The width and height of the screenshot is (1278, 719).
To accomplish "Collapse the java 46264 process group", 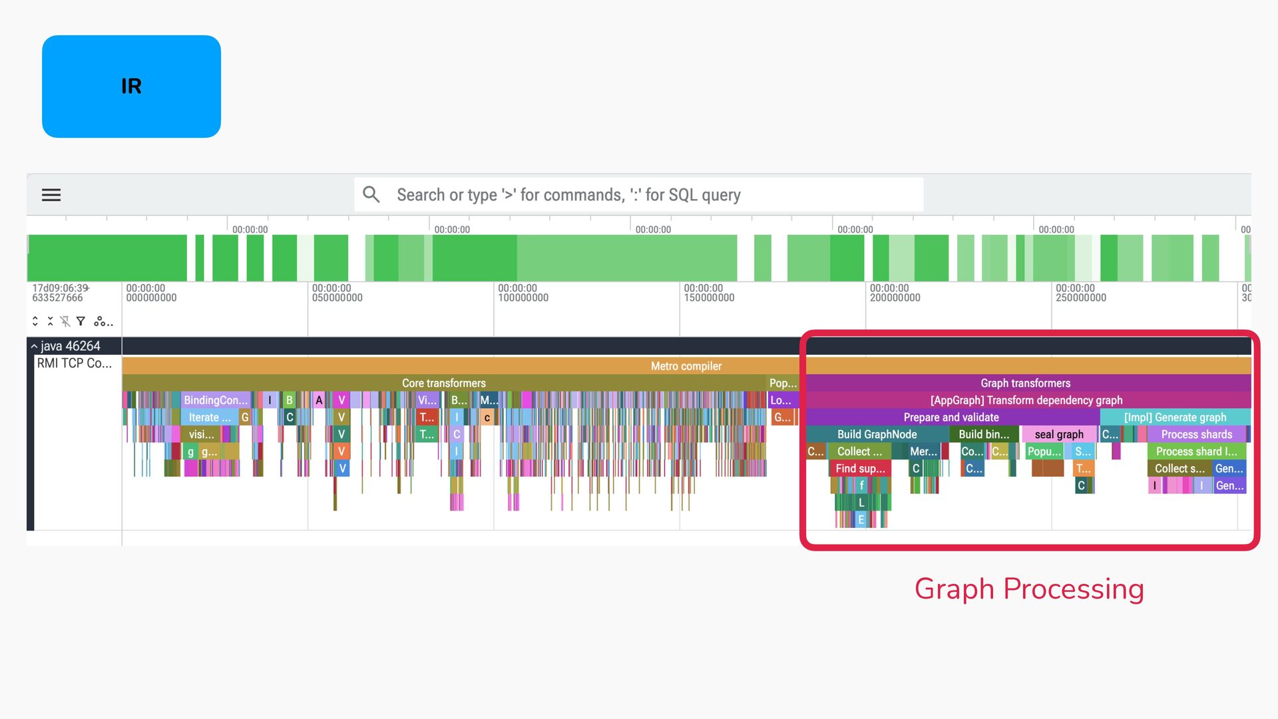I will (x=34, y=346).
